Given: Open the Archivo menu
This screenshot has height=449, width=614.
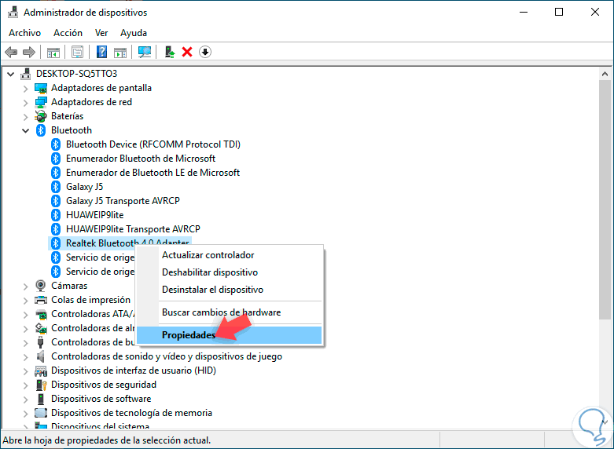Looking at the screenshot, I should pyautogui.click(x=24, y=33).
